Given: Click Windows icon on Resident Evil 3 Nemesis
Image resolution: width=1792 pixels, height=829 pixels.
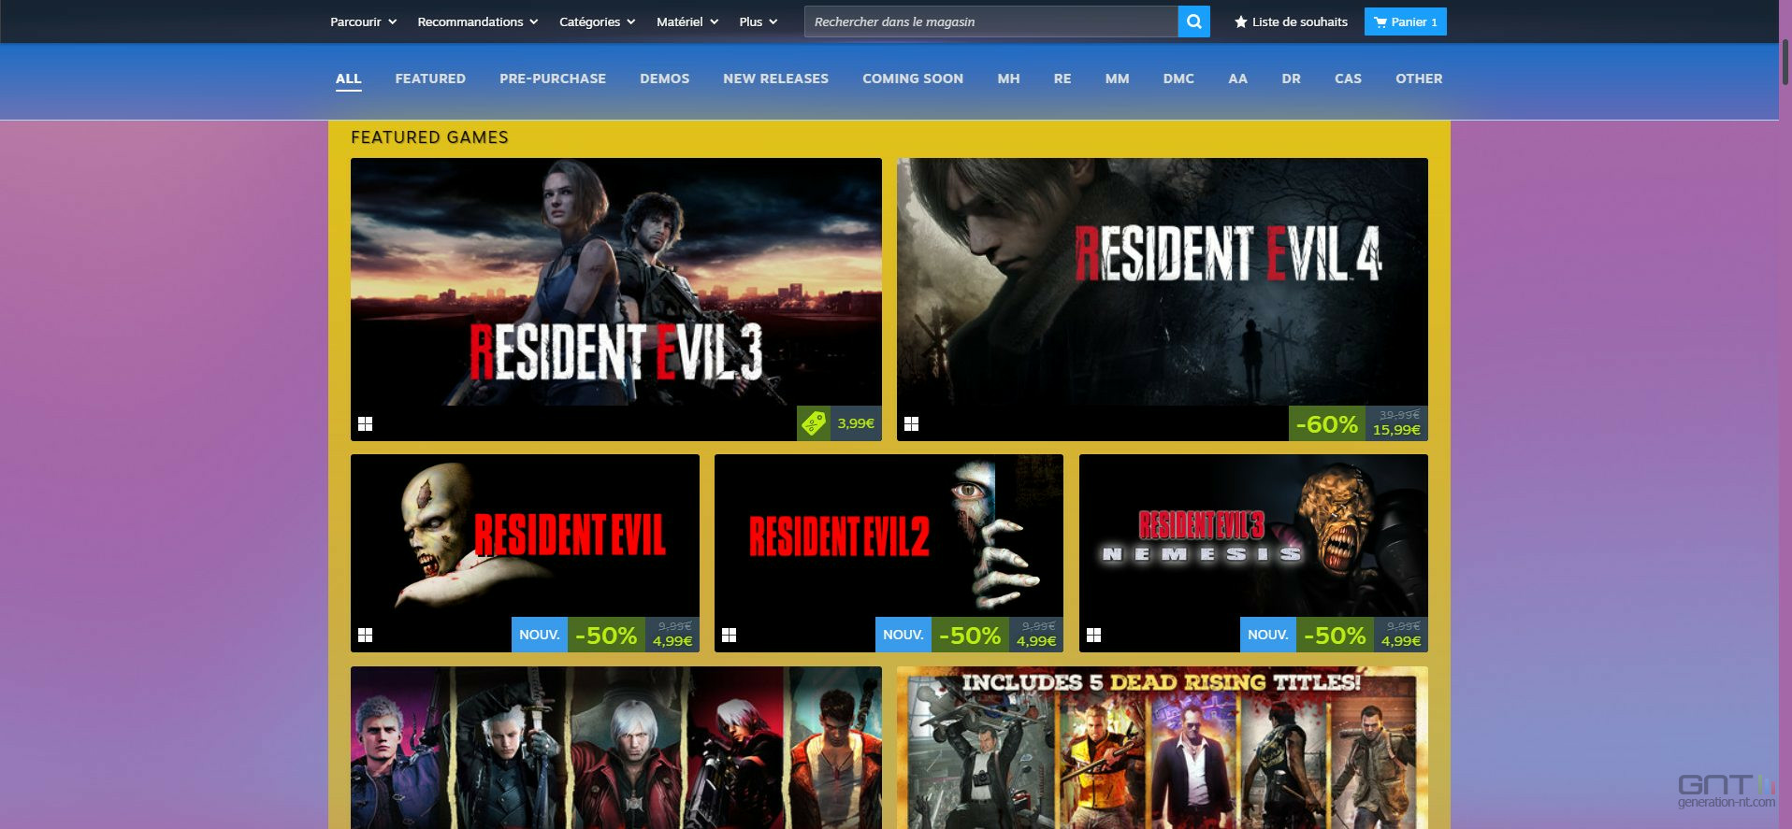Looking at the screenshot, I should point(1094,635).
